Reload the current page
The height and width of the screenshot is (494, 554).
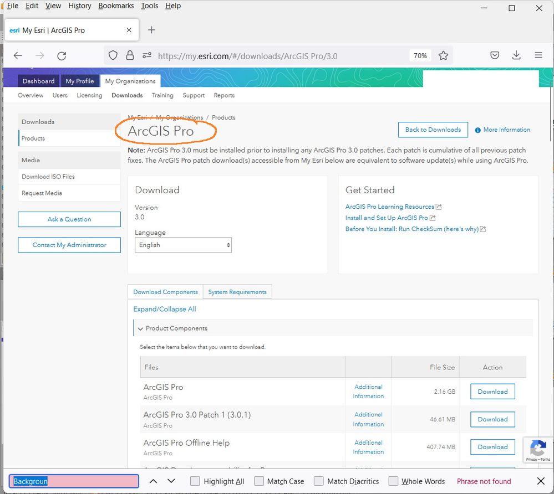62,56
